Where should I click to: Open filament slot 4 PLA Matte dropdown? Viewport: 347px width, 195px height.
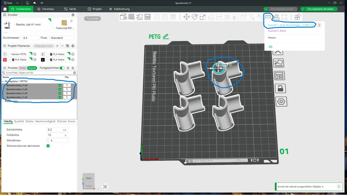pos(58,60)
